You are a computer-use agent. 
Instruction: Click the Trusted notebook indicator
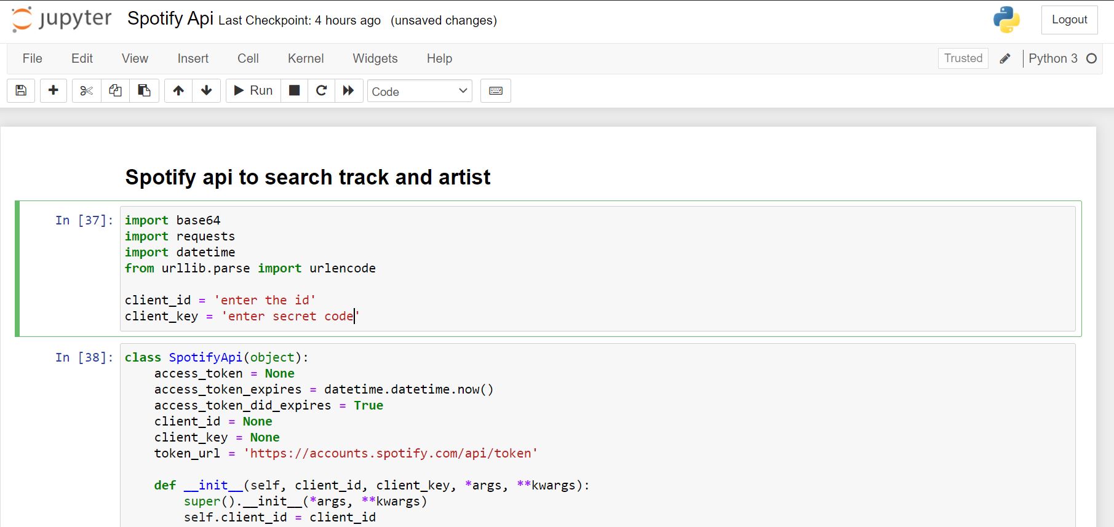coord(963,58)
